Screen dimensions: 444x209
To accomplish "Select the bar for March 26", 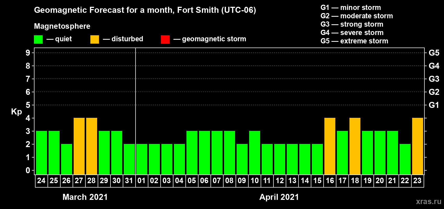I will pyautogui.click(x=67, y=159).
